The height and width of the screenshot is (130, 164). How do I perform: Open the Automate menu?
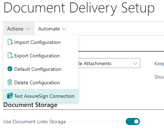click(52, 29)
